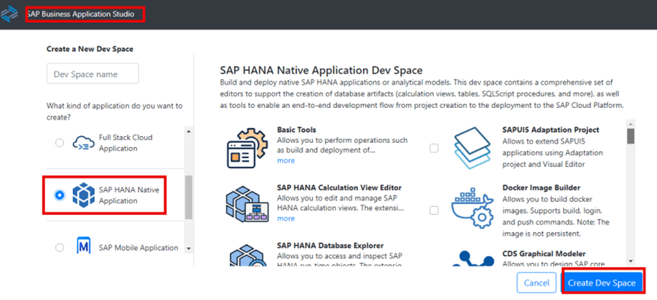Click the 'SAP HANA Calculation View Editor' title
657x300 pixels.
point(340,187)
